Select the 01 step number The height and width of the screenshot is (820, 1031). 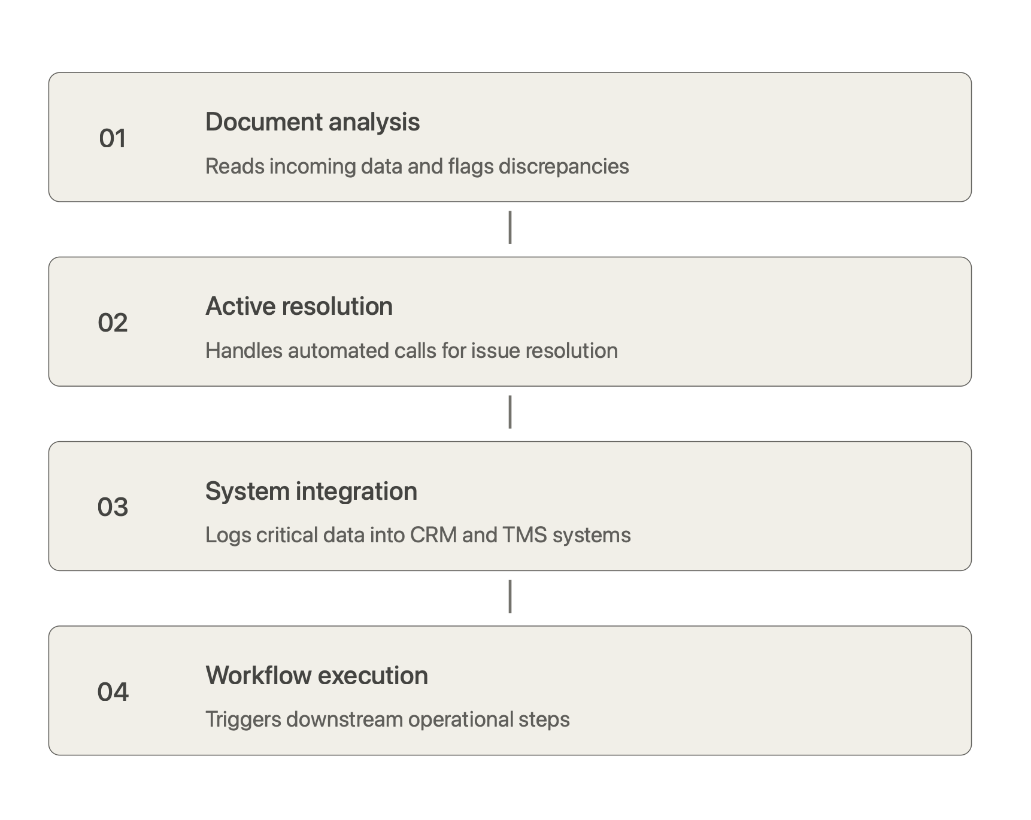pos(113,138)
